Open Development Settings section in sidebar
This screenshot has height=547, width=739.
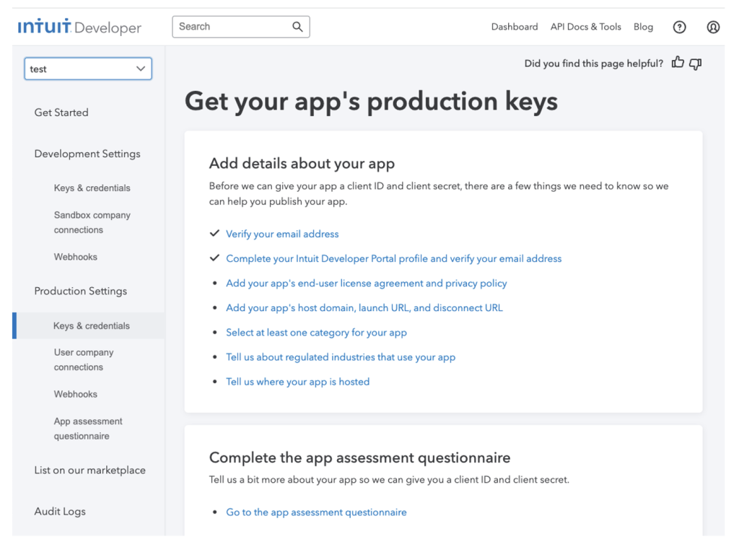tap(87, 154)
